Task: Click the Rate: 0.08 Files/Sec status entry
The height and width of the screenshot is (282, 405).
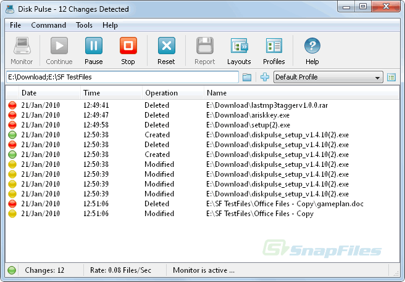Action: click(x=120, y=270)
